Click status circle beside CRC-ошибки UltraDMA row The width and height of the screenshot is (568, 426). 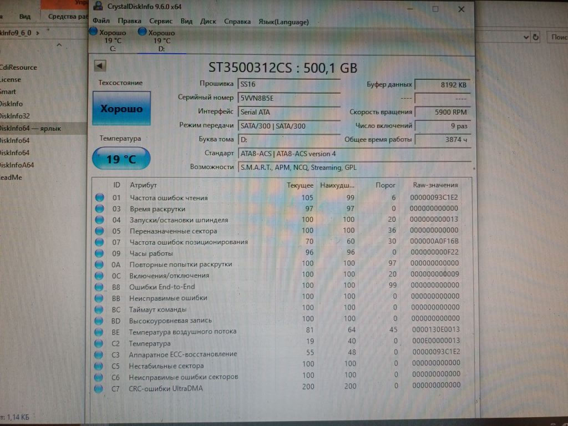coord(99,388)
